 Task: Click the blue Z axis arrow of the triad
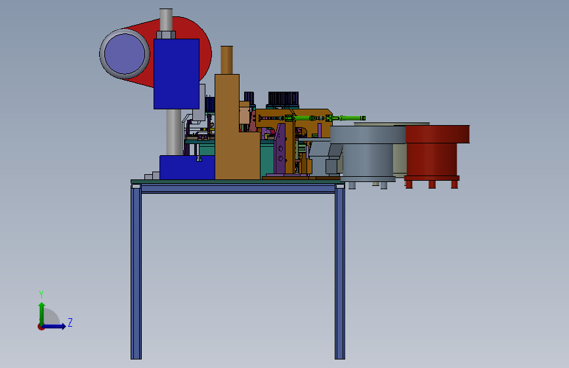54,326
